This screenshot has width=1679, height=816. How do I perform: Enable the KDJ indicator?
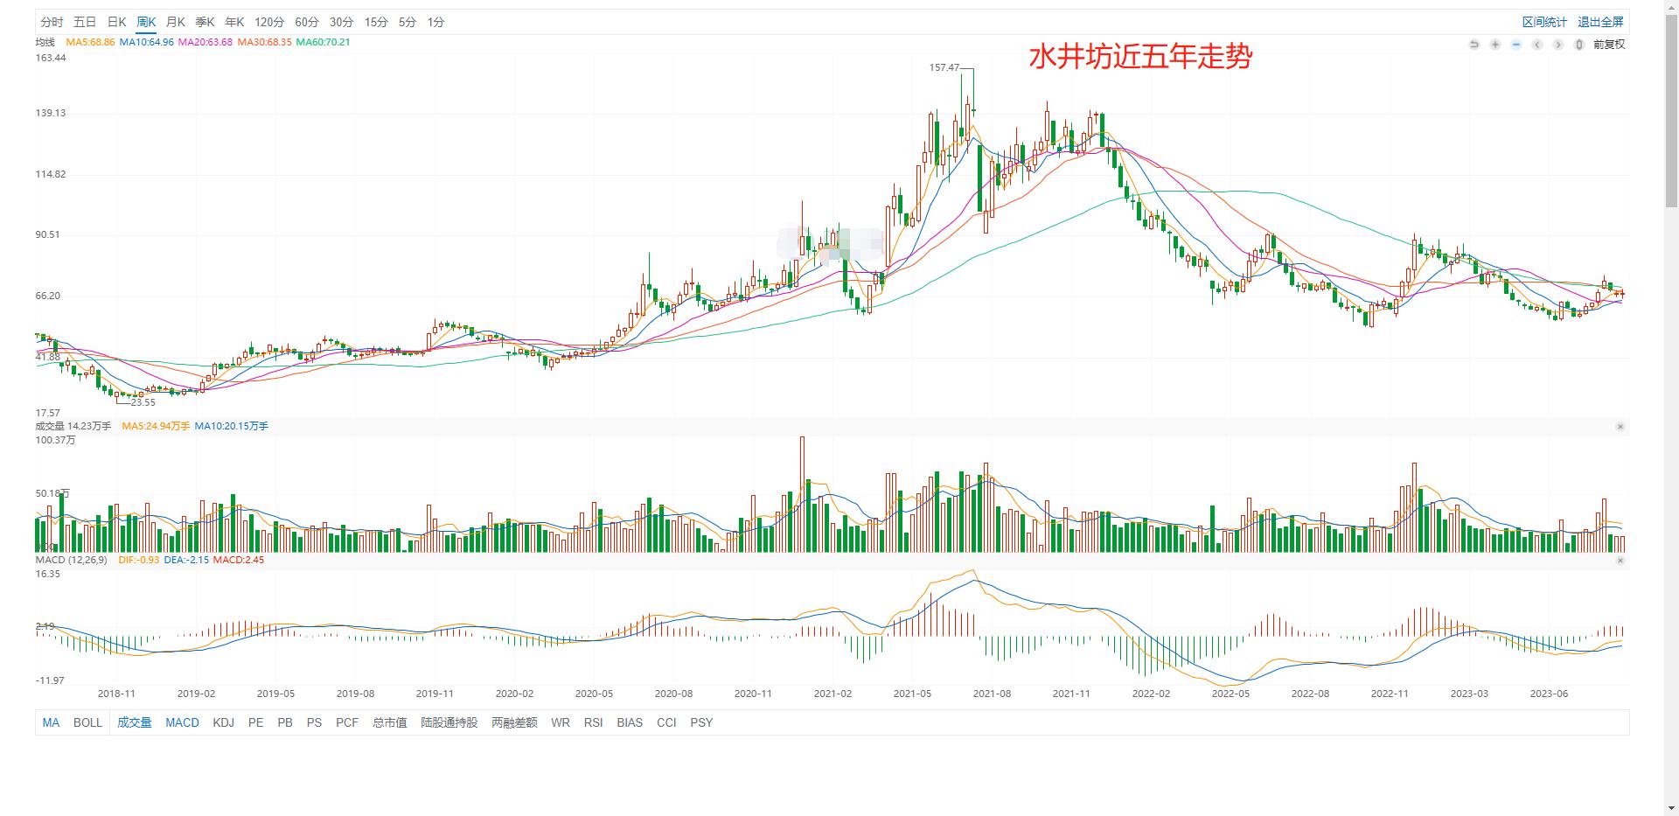[x=224, y=722]
